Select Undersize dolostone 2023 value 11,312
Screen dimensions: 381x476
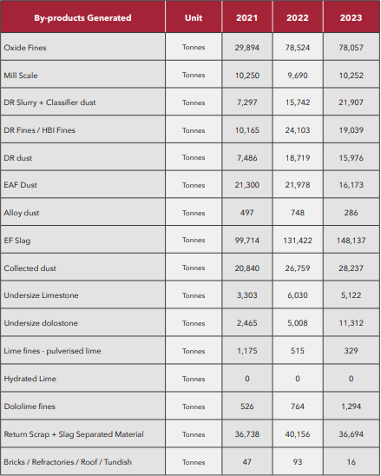coord(351,323)
